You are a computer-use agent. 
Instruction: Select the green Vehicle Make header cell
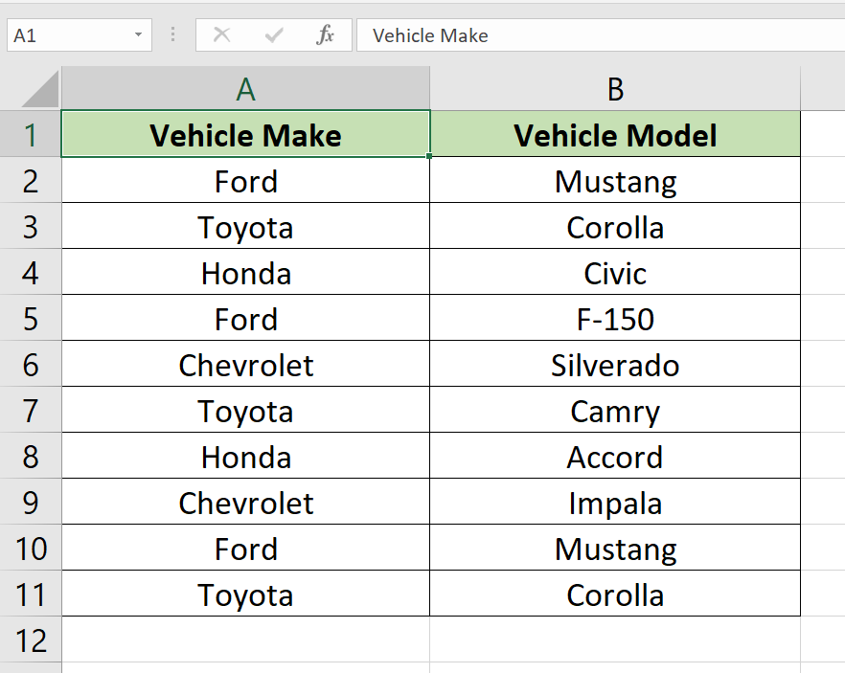point(245,134)
